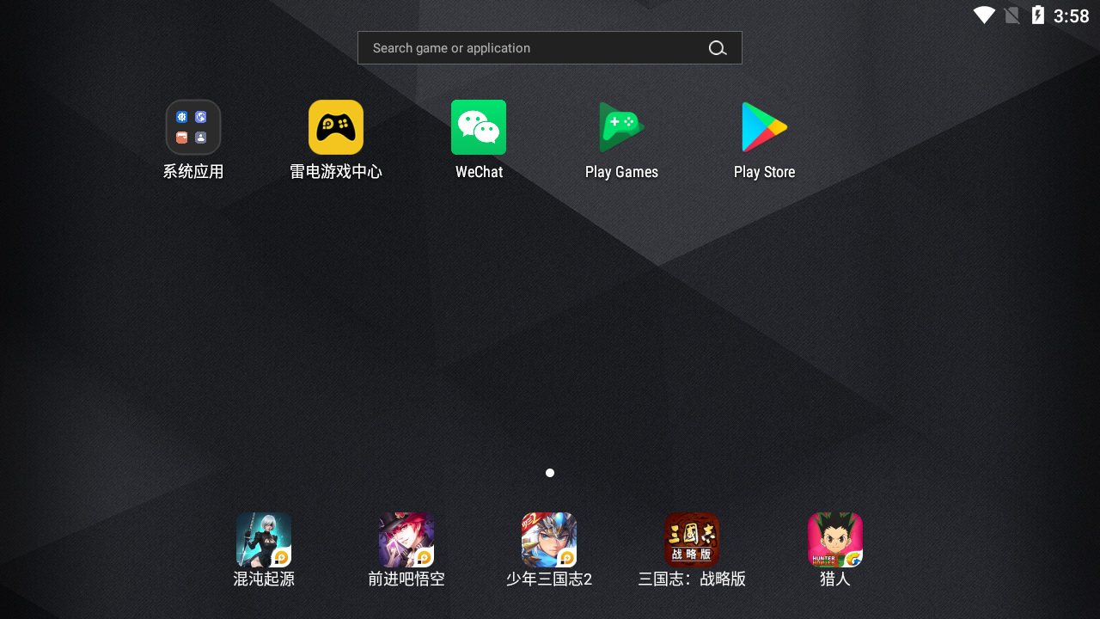
Task: Select the home page indicator dot
Action: [550, 473]
